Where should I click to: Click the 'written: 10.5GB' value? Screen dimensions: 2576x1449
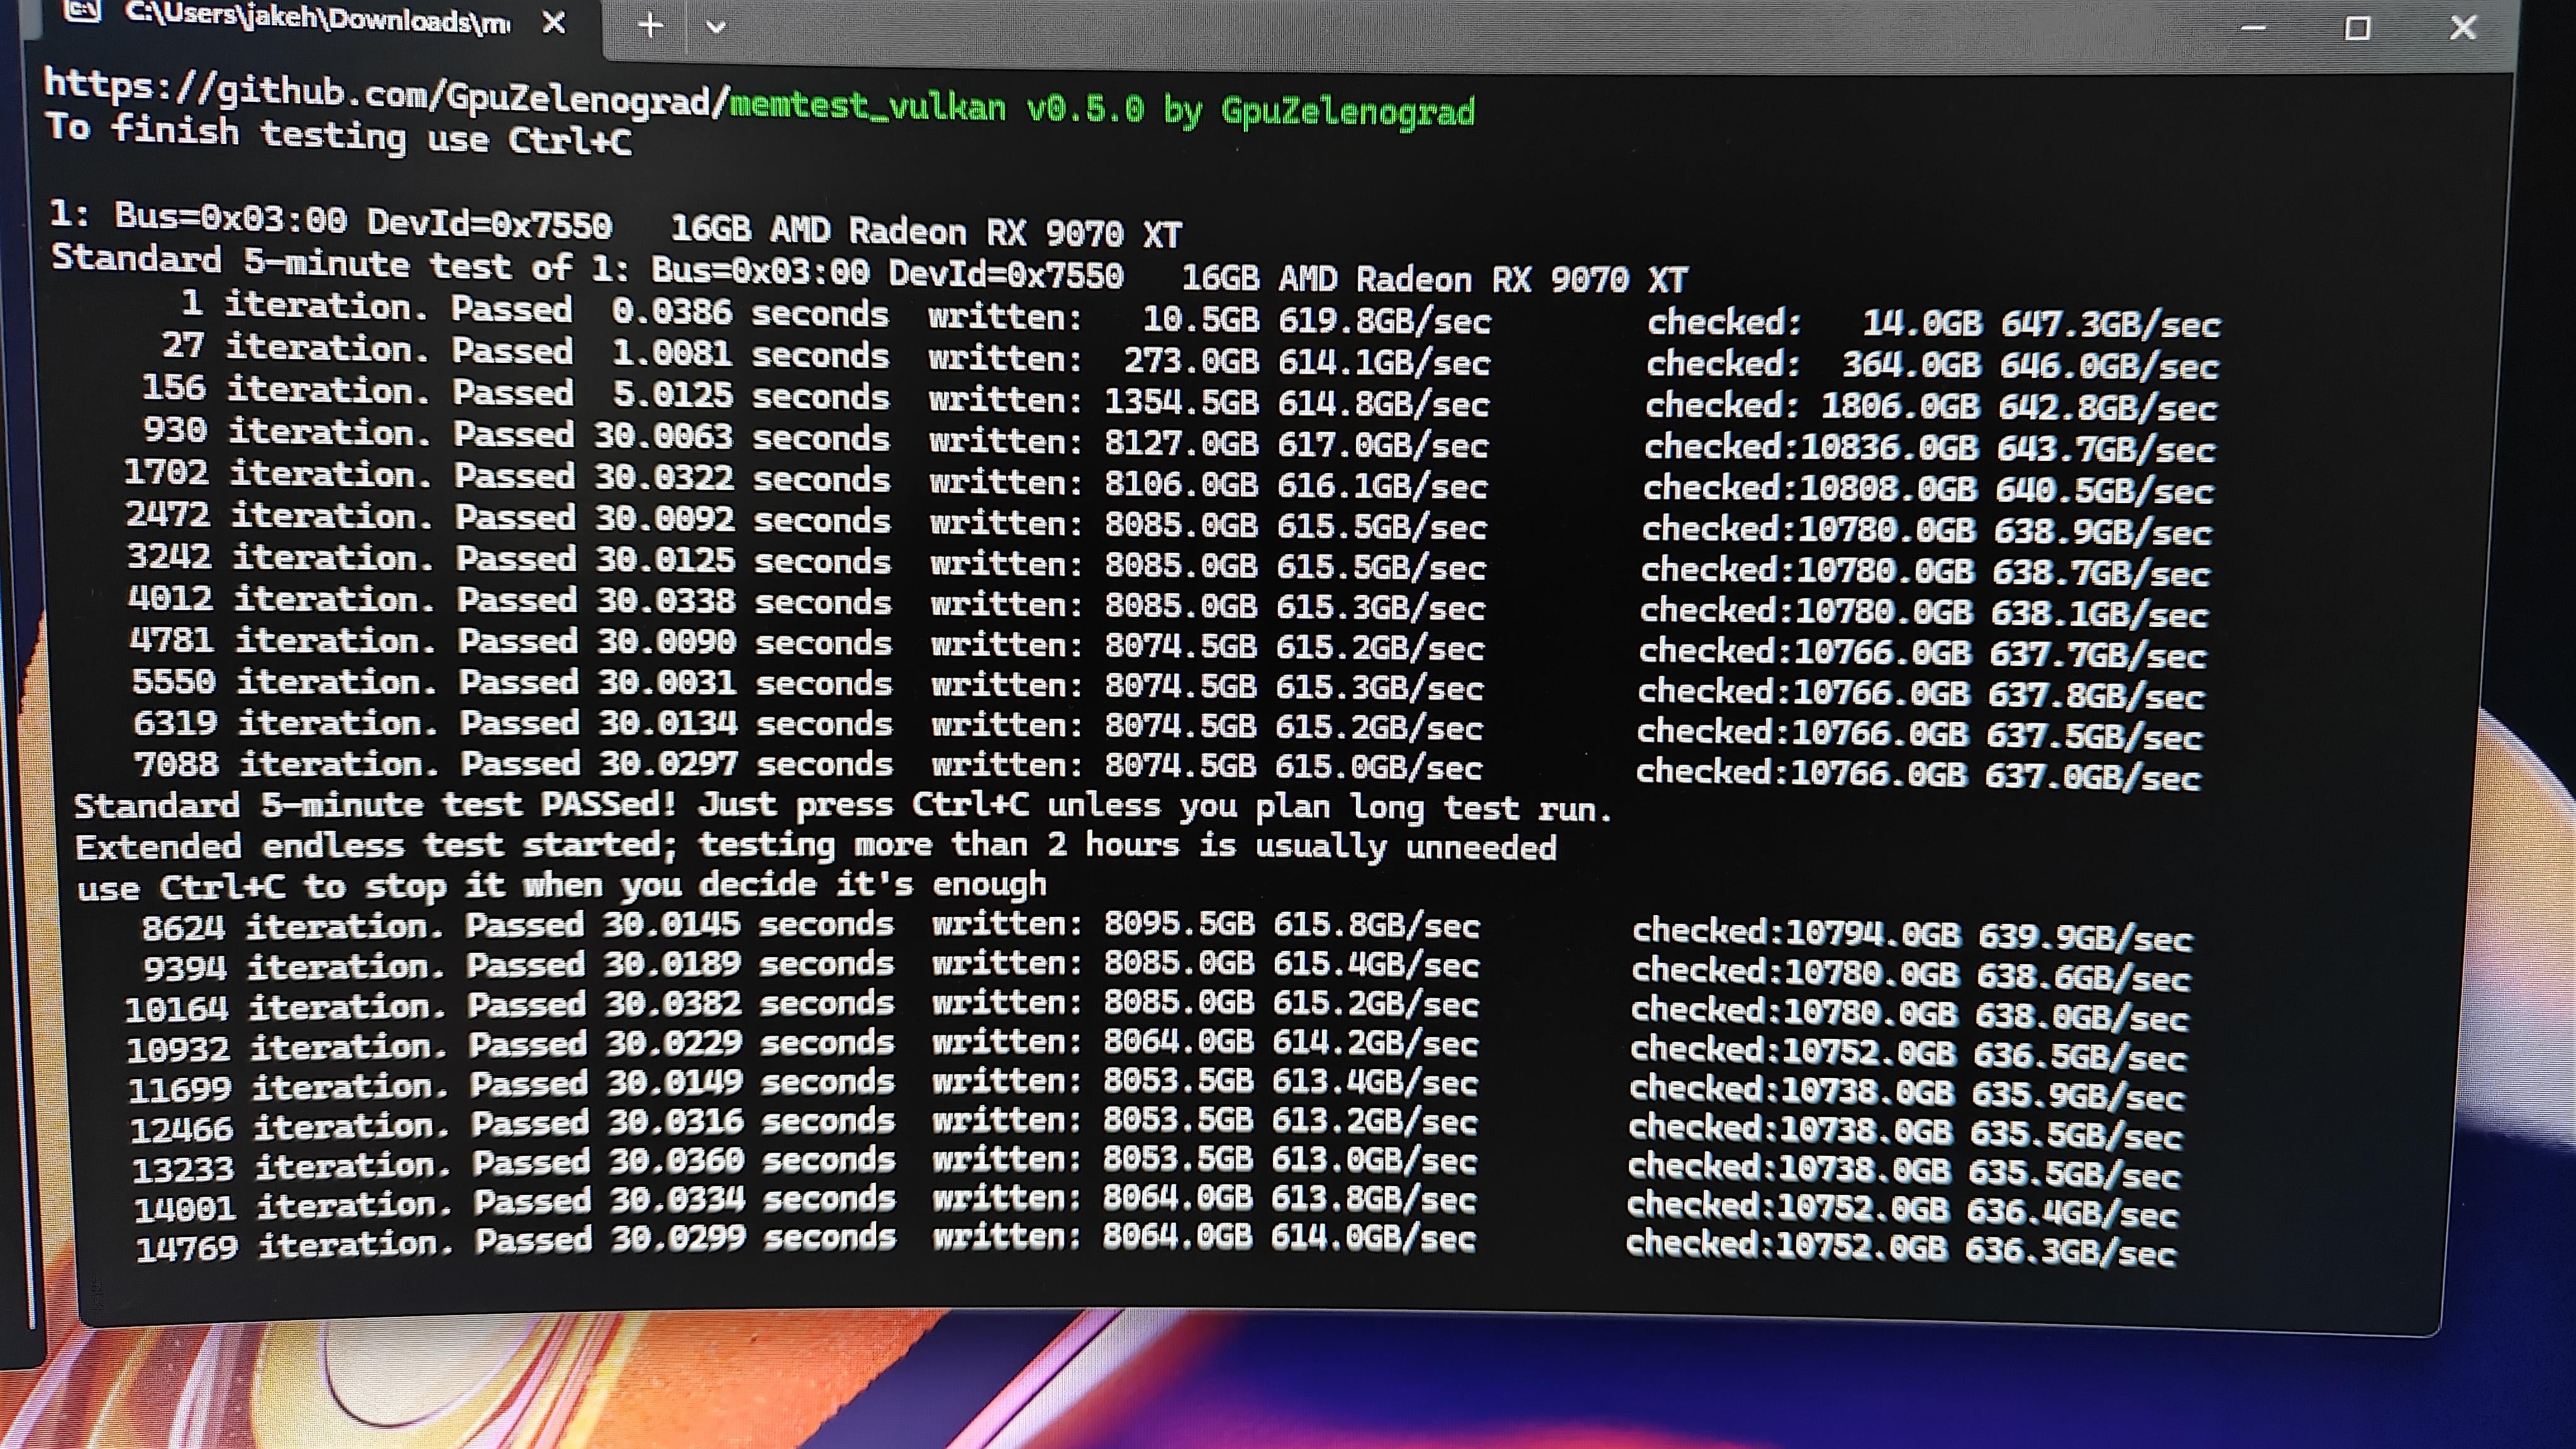[1093, 318]
